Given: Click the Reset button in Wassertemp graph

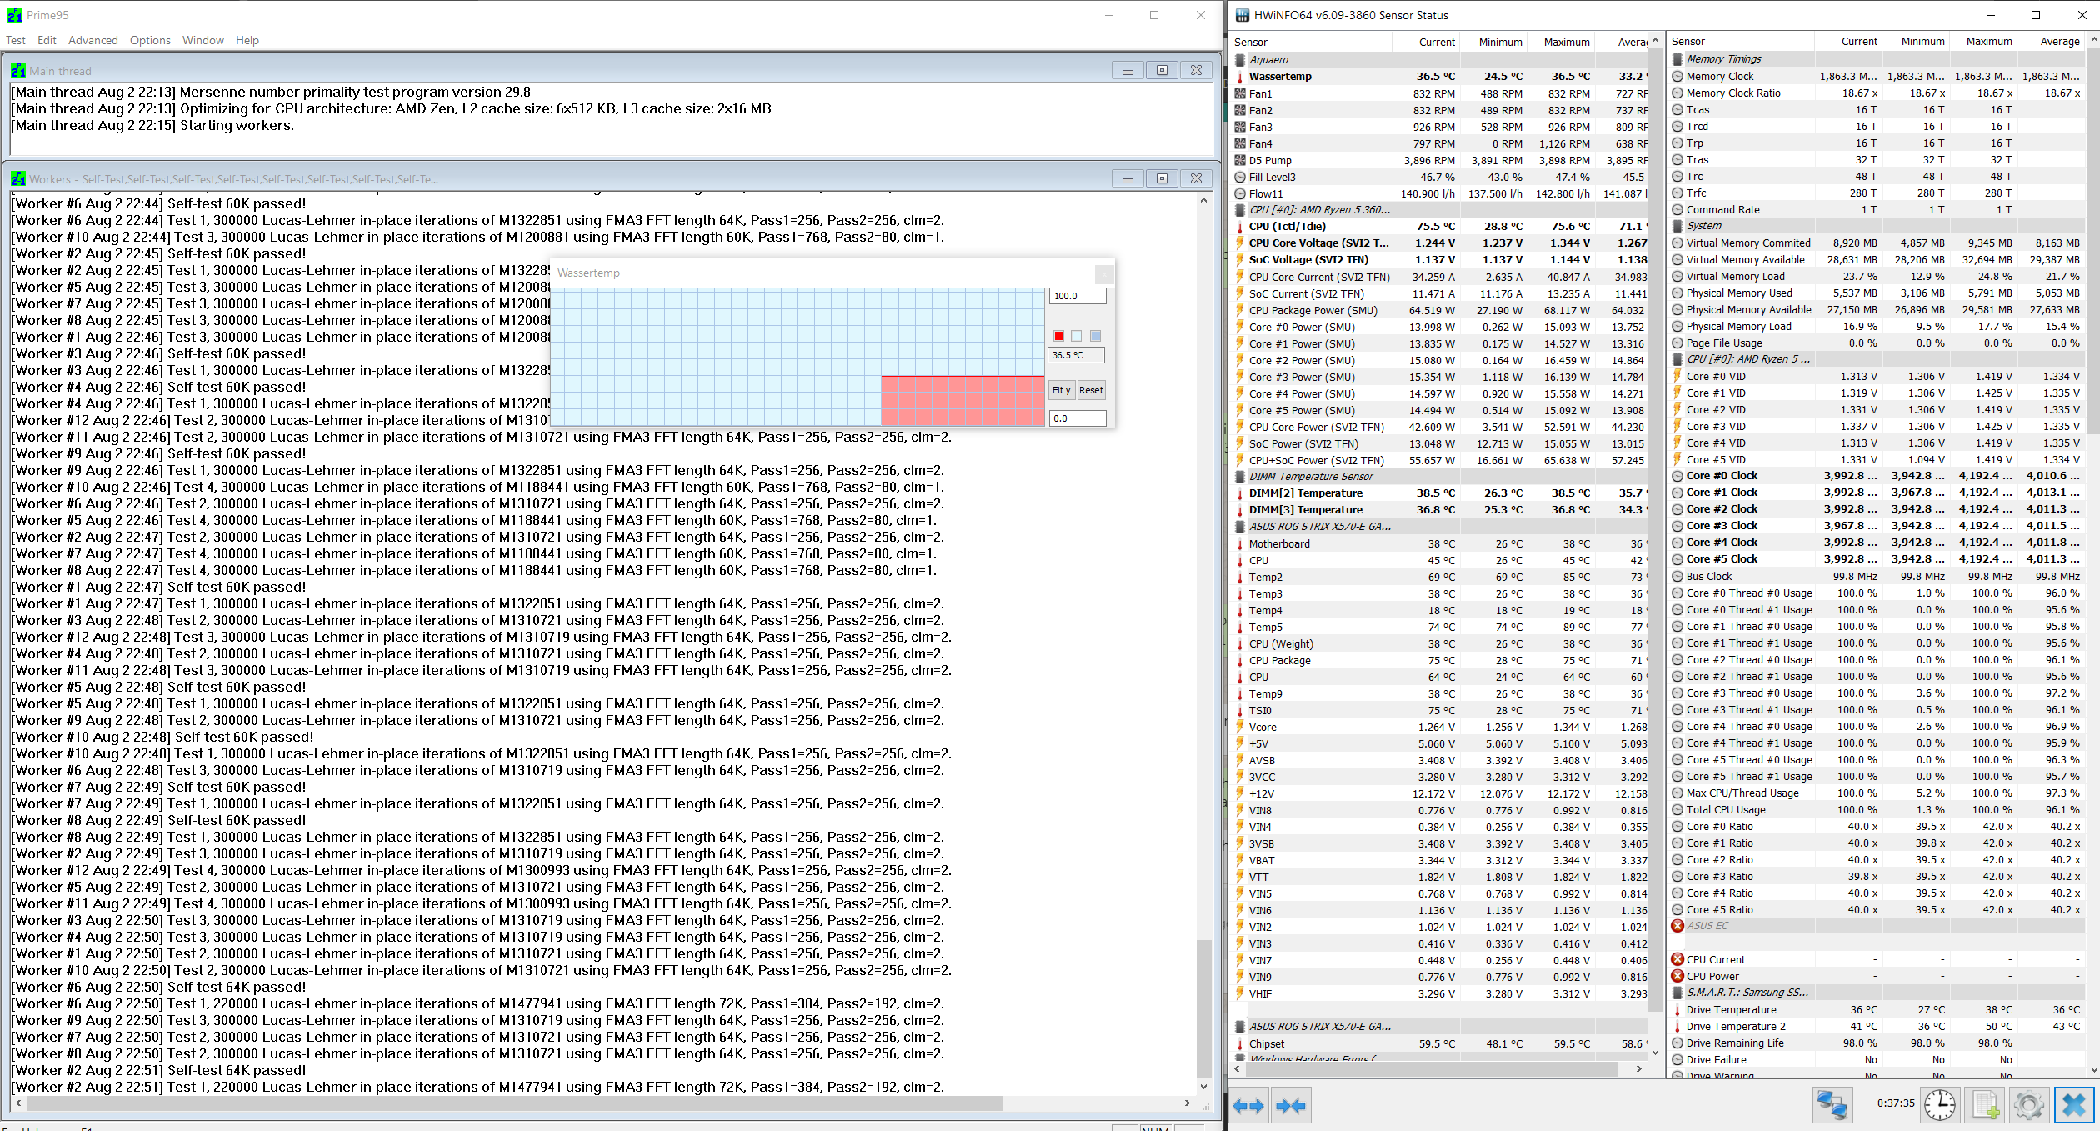Looking at the screenshot, I should (1091, 390).
